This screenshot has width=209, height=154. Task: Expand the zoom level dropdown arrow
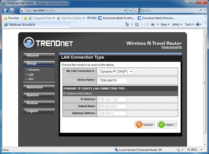201,150
